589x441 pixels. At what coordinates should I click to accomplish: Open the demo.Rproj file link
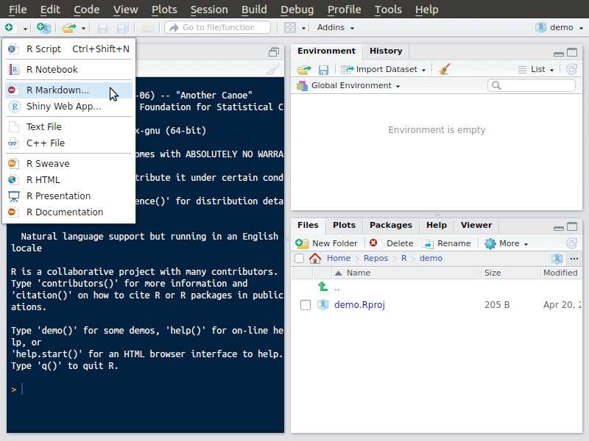pyautogui.click(x=359, y=305)
